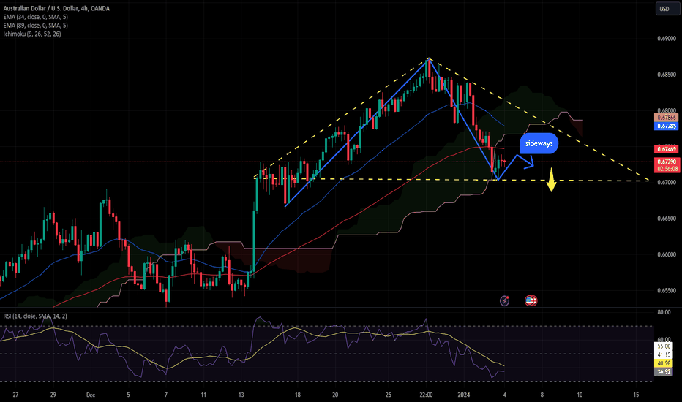Click the 0.69000 price axis label
The width and height of the screenshot is (682, 402).
point(667,39)
